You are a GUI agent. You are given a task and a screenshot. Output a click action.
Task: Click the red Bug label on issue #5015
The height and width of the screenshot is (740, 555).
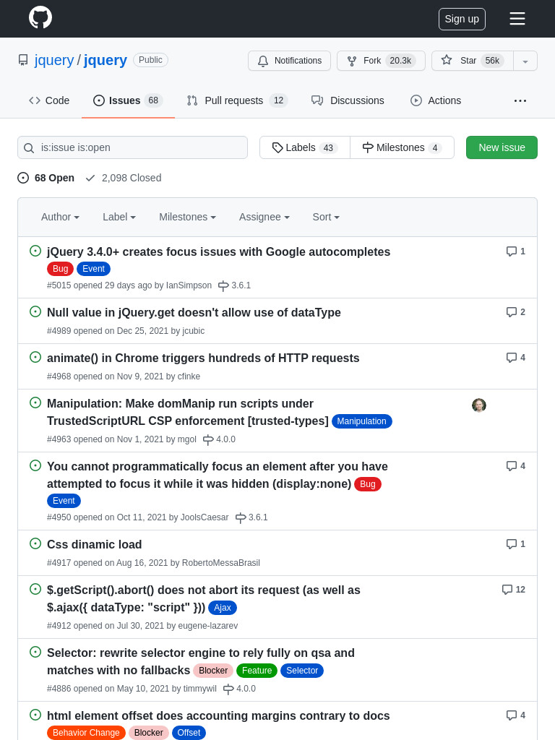click(61, 269)
